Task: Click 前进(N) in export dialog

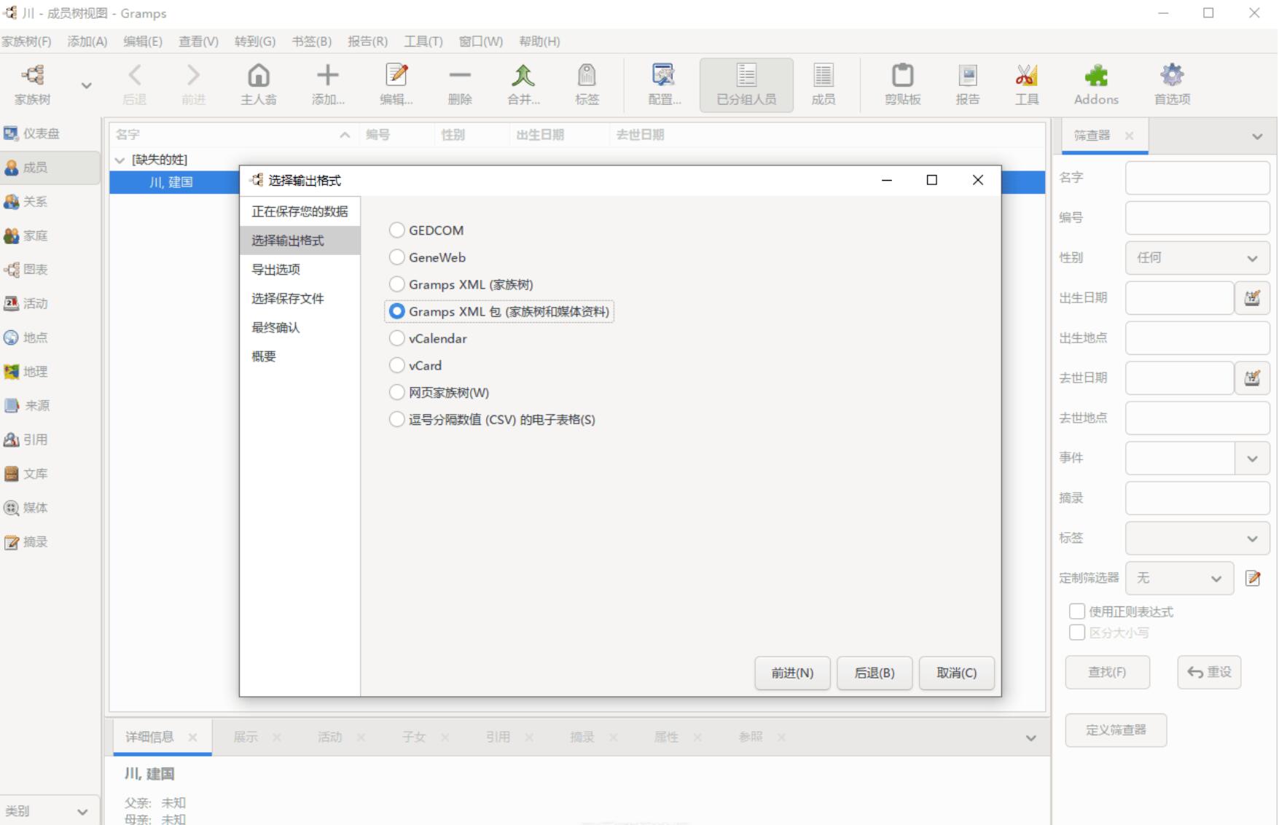Action: point(792,673)
